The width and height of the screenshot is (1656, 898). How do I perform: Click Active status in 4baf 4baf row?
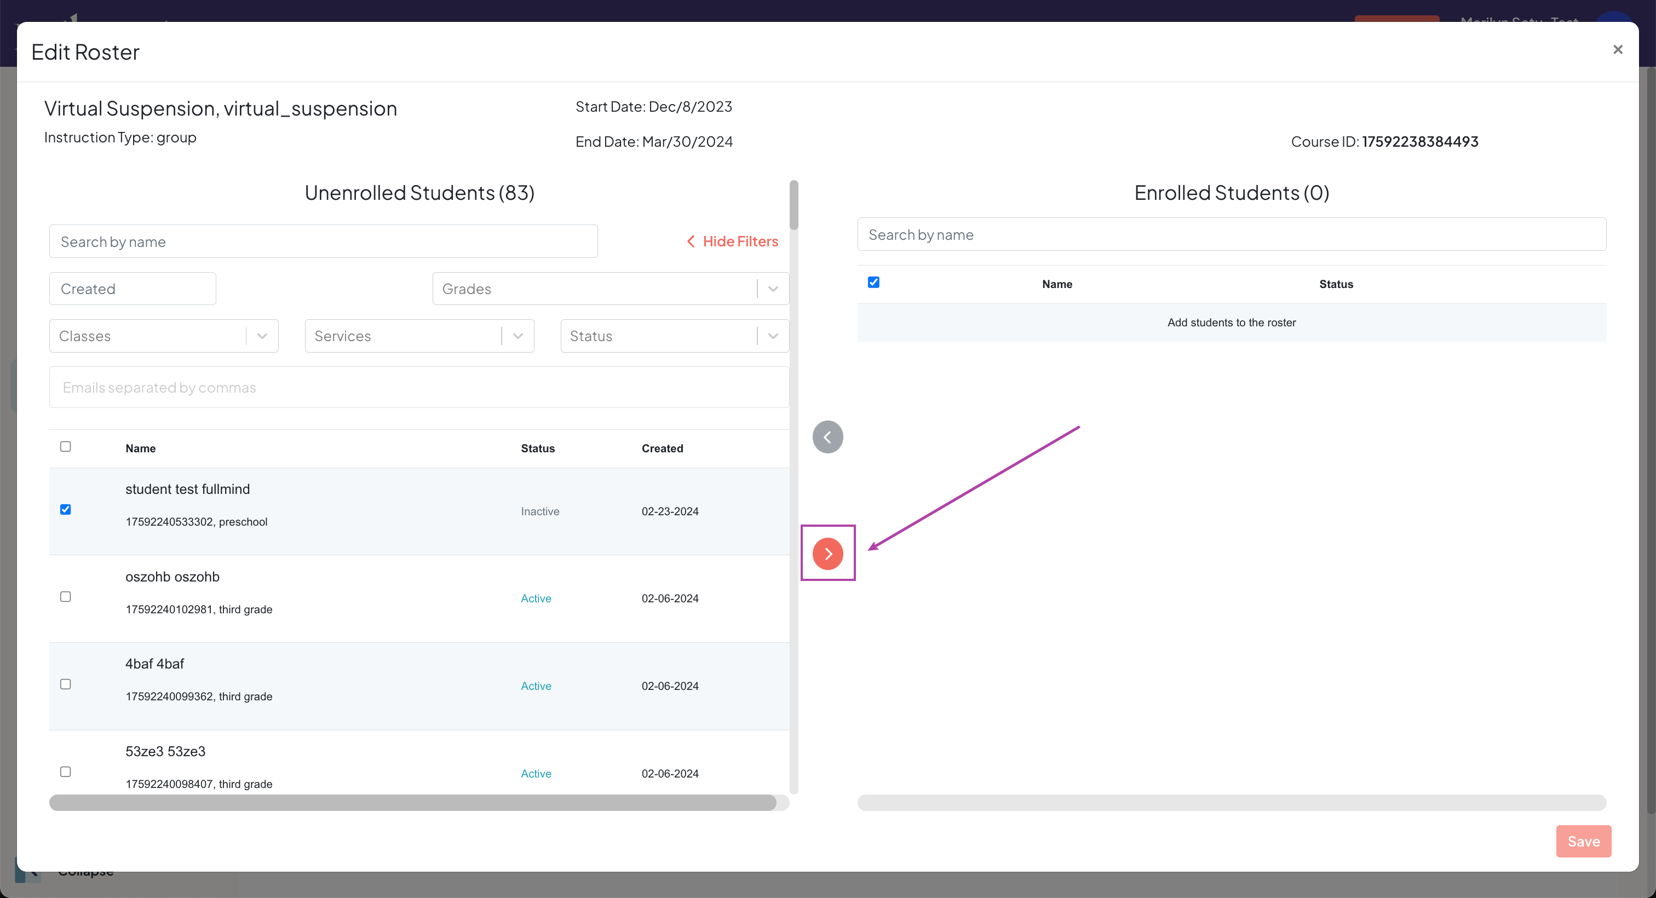[536, 686]
